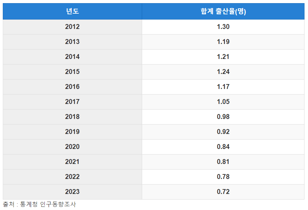Select the year cell 2020
Image resolution: width=308 pixels, height=210 pixels.
(72, 147)
